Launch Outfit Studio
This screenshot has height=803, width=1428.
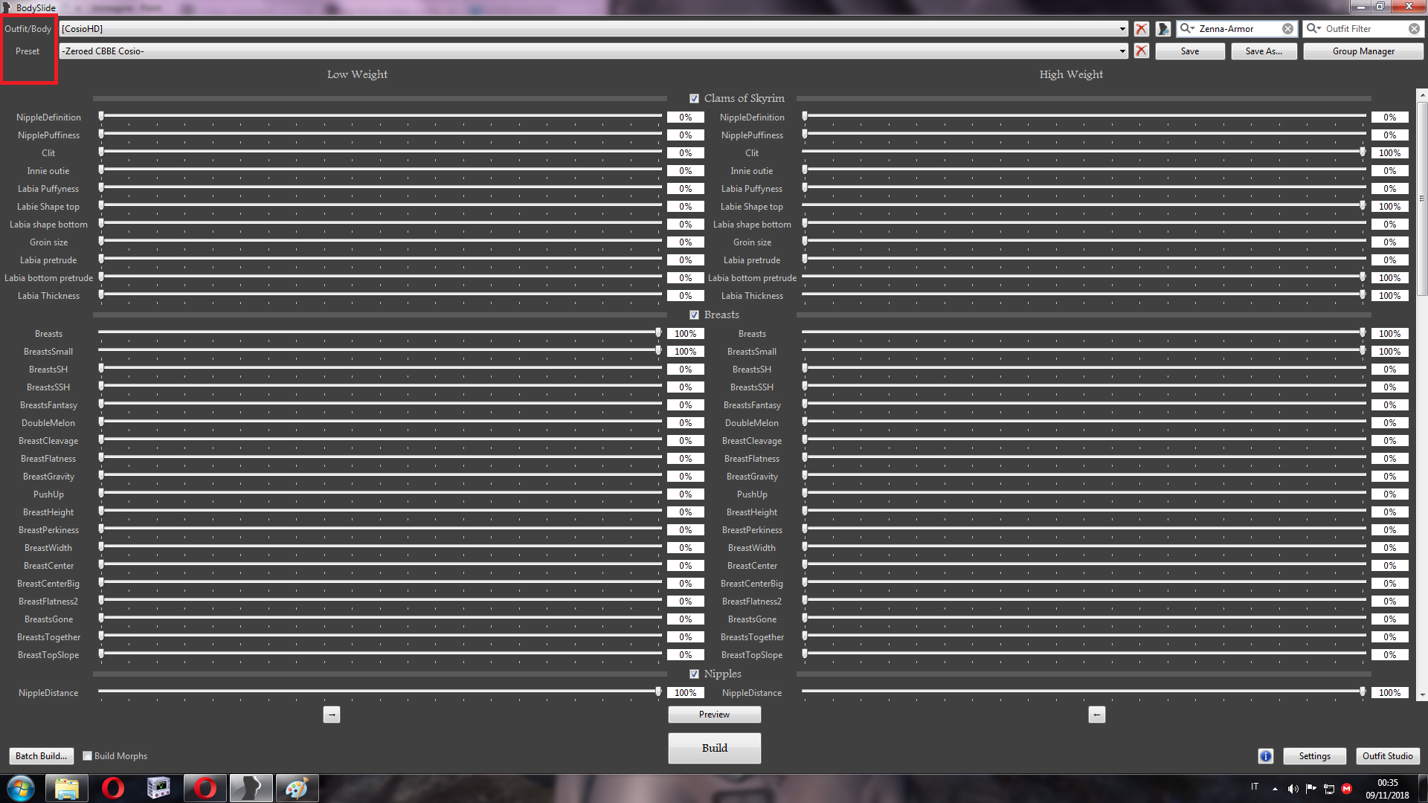tap(1387, 756)
